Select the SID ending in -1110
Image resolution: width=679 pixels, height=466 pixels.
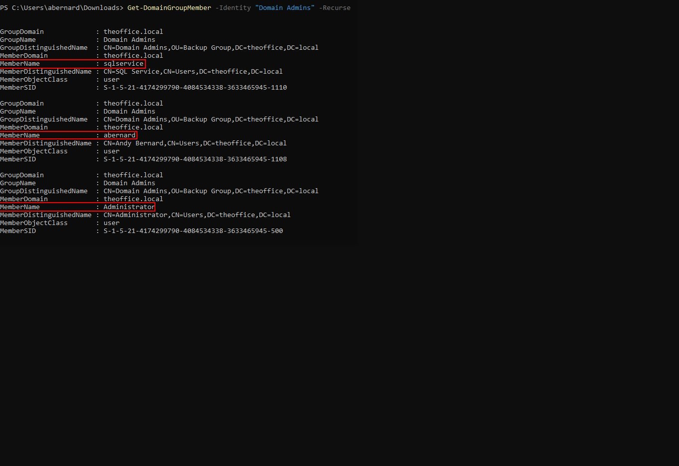pos(195,88)
